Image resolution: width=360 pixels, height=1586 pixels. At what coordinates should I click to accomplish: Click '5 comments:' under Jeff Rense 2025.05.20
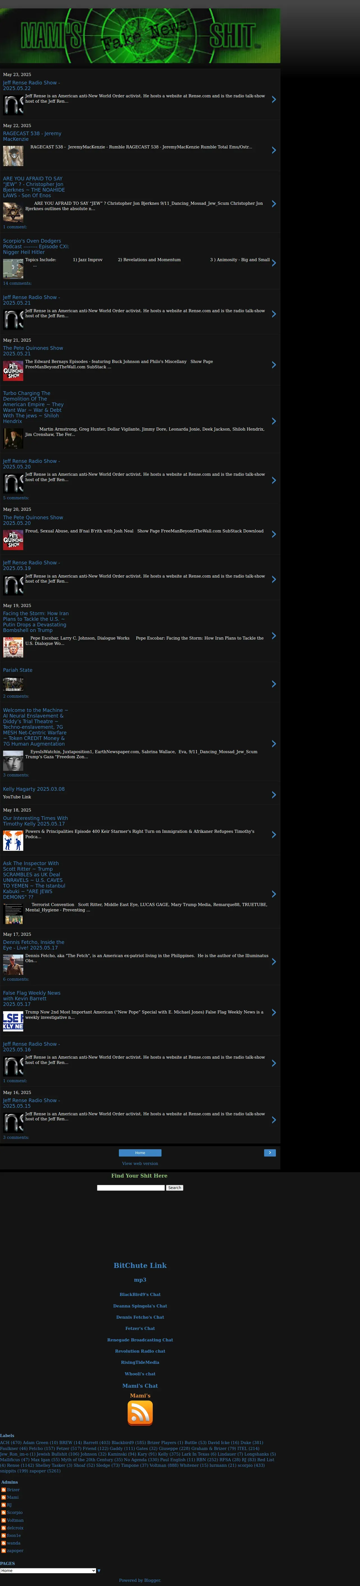point(16,498)
